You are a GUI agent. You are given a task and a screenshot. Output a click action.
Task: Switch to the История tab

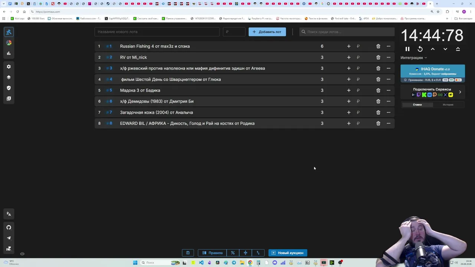click(448, 105)
